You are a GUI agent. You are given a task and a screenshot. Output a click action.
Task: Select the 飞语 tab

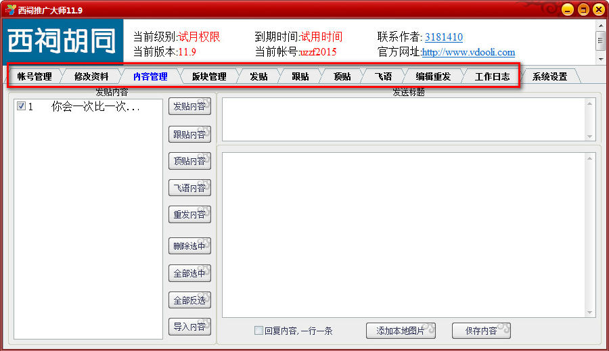(383, 76)
